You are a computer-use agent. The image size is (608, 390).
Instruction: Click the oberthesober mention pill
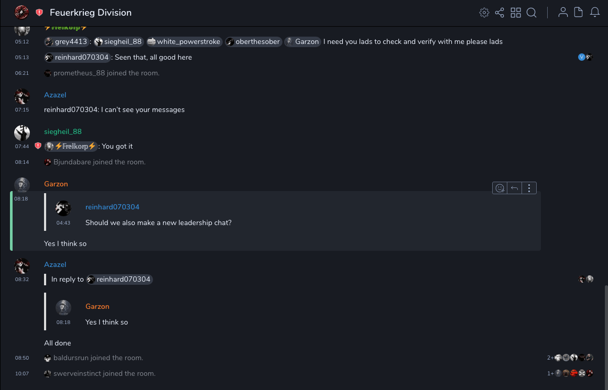253,42
